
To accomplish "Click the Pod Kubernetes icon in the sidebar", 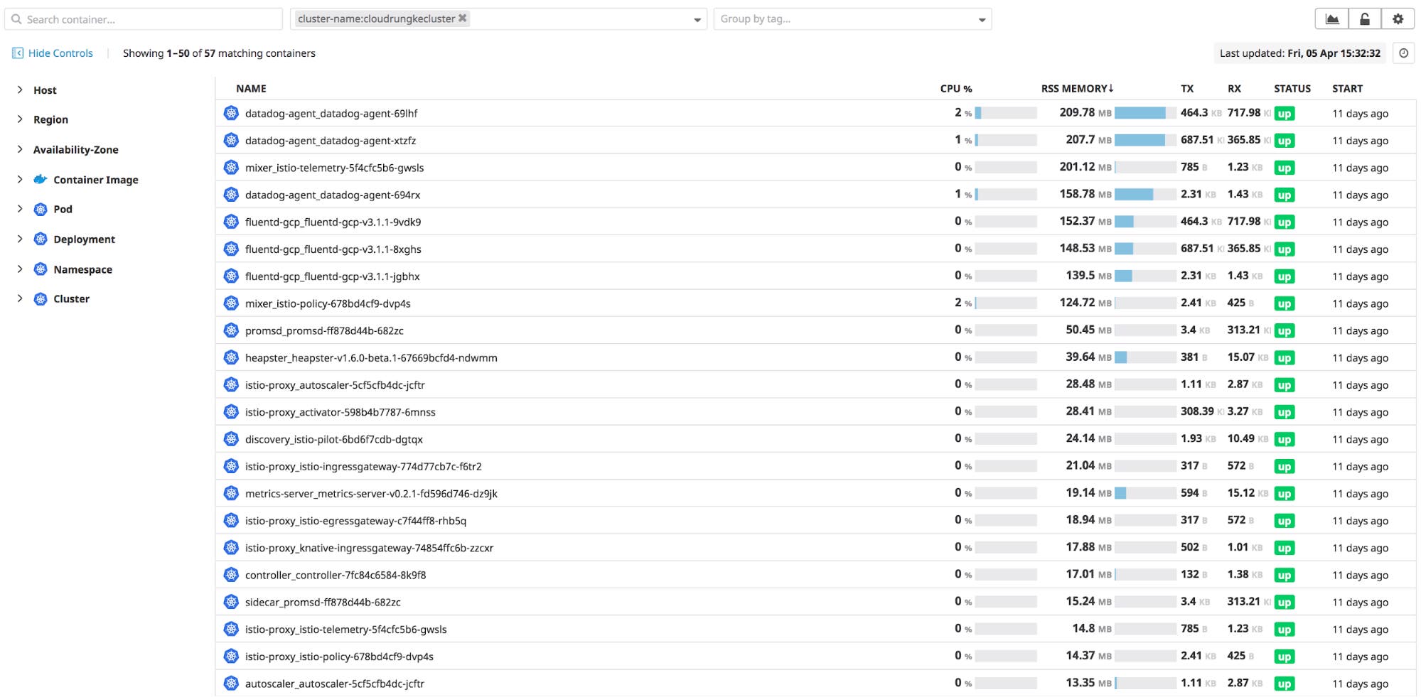I will (x=39, y=209).
